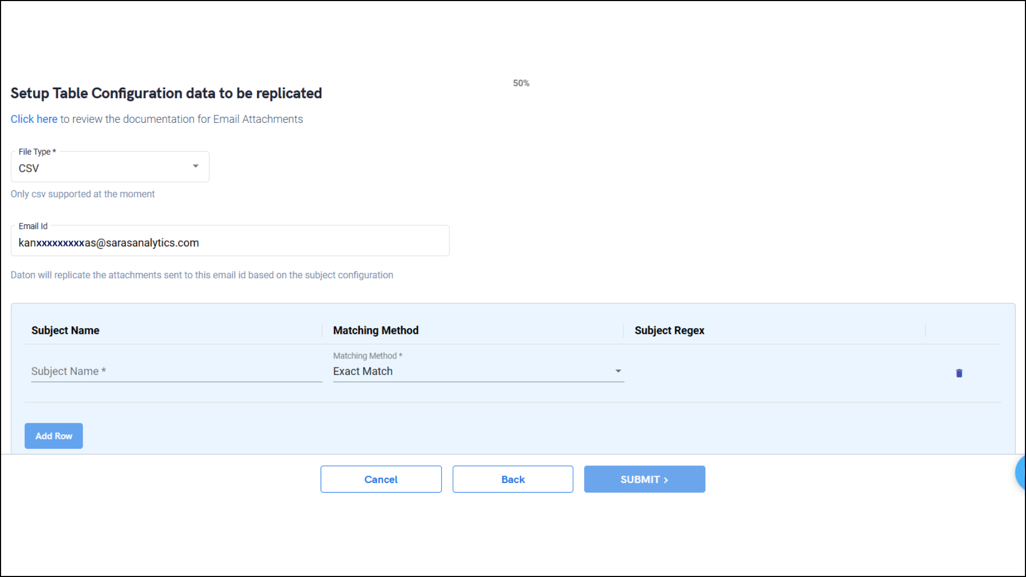Click the 'Only csv supported' help text
Viewport: 1026px width, 577px height.
pos(83,194)
